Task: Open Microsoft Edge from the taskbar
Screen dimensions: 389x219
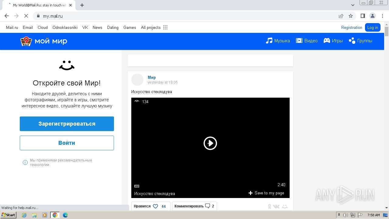Action: 65,215
